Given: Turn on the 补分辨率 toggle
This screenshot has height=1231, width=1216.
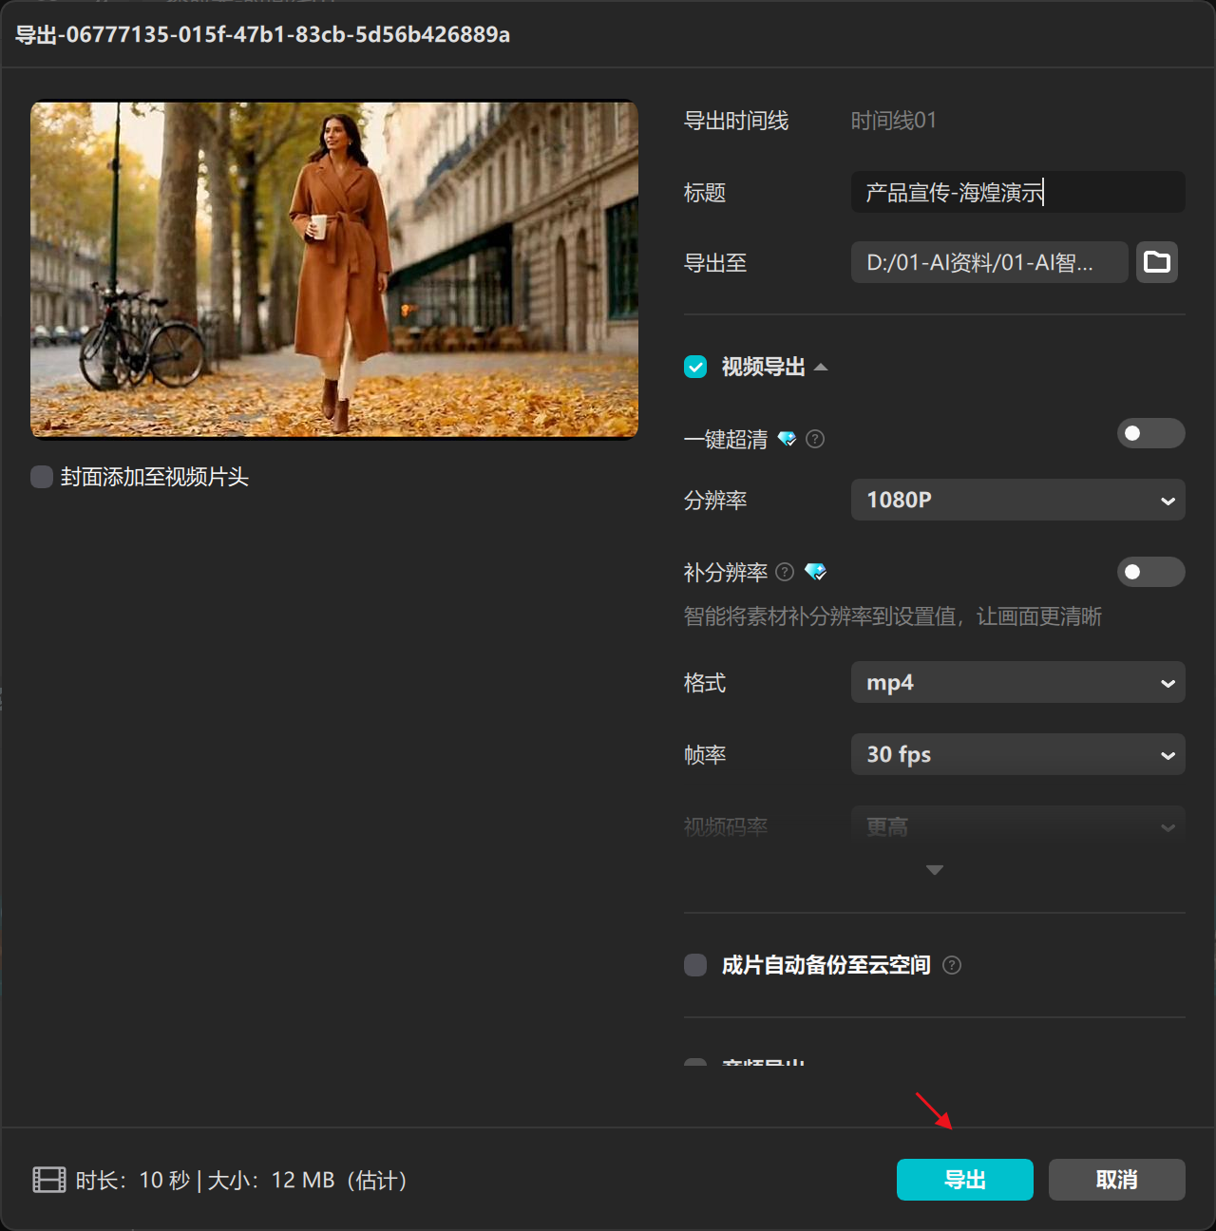Looking at the screenshot, I should (x=1150, y=572).
